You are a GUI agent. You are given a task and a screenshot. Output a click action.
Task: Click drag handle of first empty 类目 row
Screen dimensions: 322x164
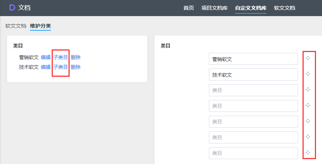[x=308, y=90]
